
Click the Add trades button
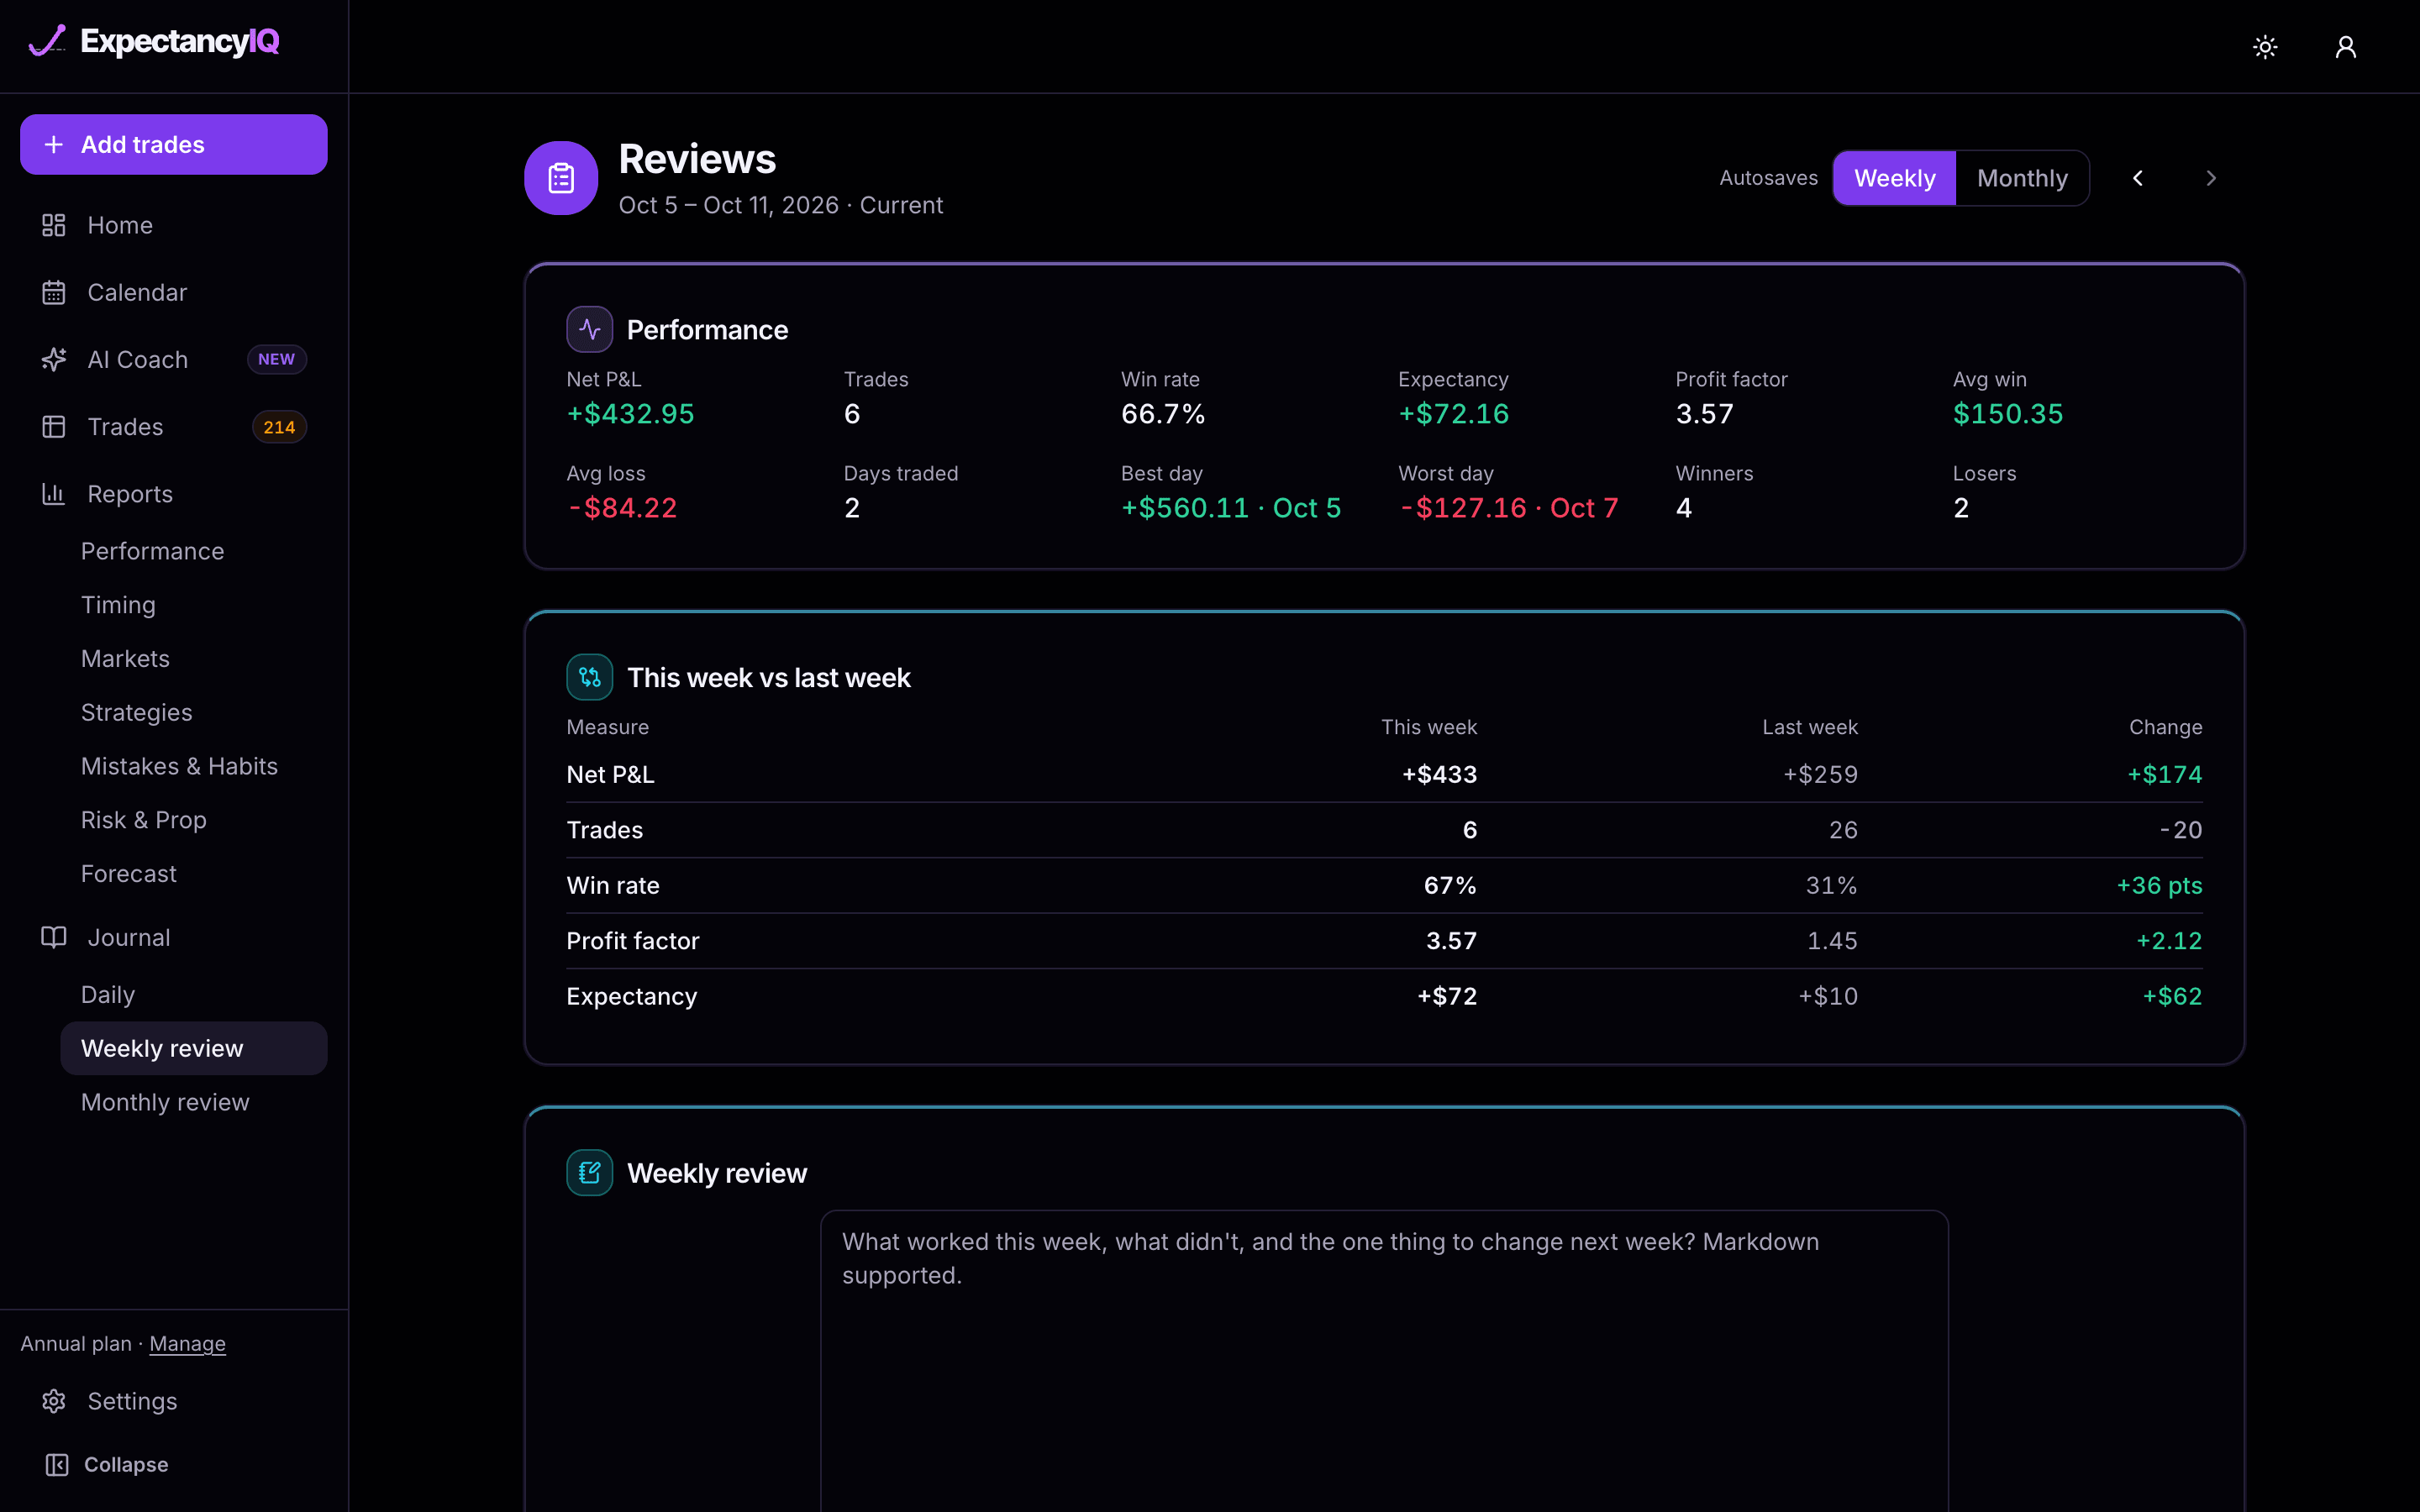(174, 144)
